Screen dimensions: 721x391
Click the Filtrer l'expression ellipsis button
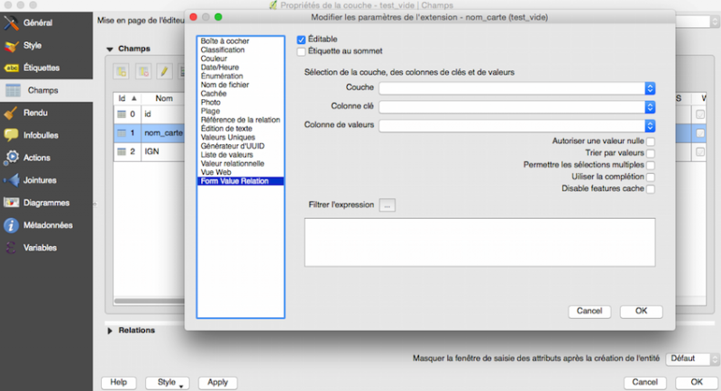click(x=388, y=205)
